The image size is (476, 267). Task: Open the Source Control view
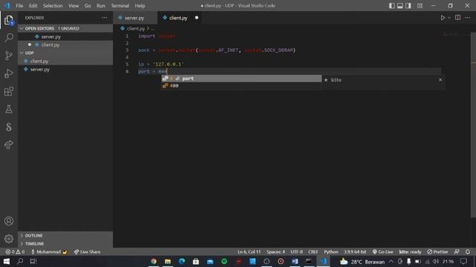click(9, 56)
